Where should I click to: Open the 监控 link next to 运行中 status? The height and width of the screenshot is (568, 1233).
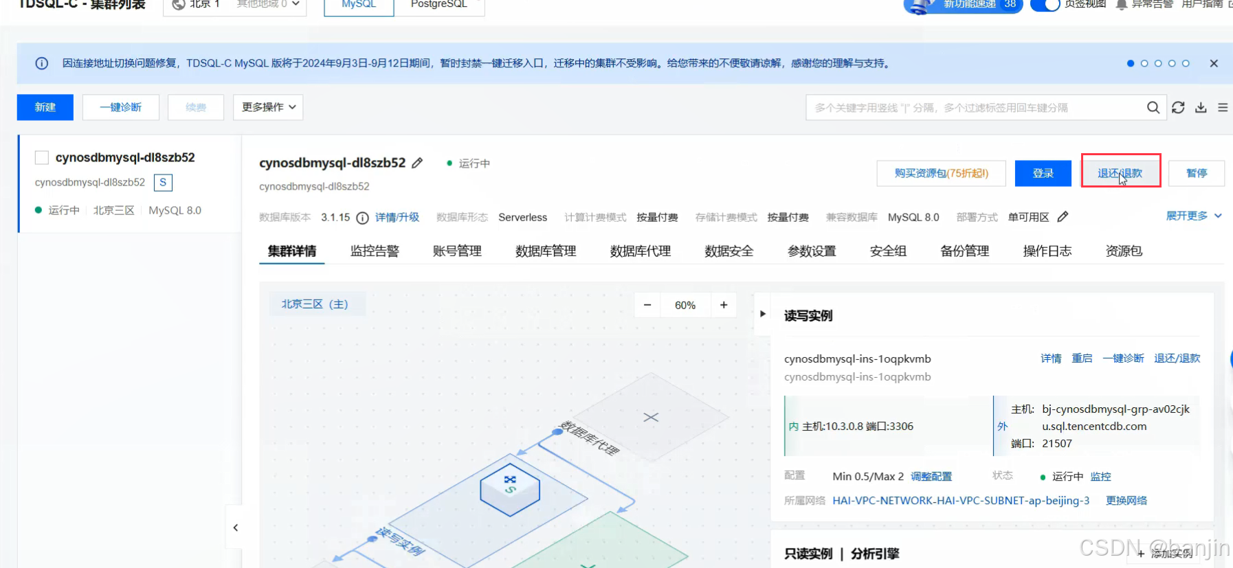(x=1100, y=477)
